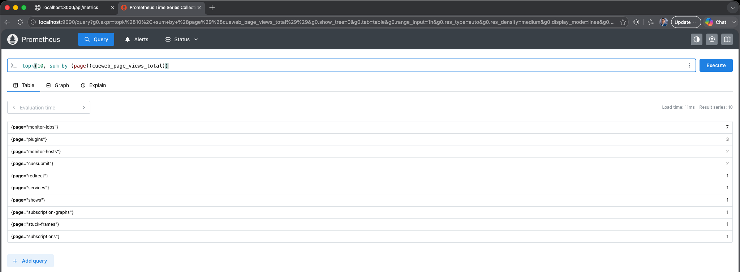
Task: Click value 3 in plugins row
Action: coord(727,139)
